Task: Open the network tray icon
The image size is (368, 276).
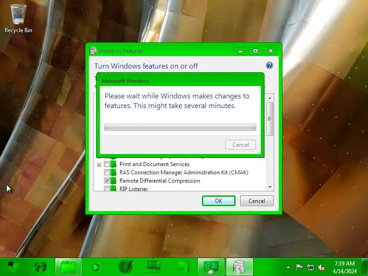Action: point(310,267)
